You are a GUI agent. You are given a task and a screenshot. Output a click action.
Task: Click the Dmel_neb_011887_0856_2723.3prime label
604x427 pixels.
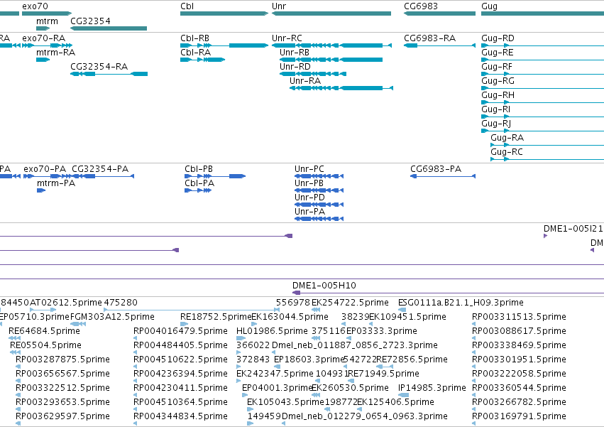355,345
